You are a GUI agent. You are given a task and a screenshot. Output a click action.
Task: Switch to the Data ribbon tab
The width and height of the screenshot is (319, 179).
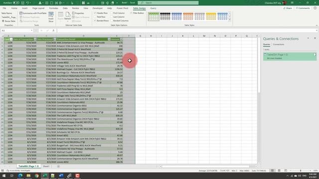[65, 8]
